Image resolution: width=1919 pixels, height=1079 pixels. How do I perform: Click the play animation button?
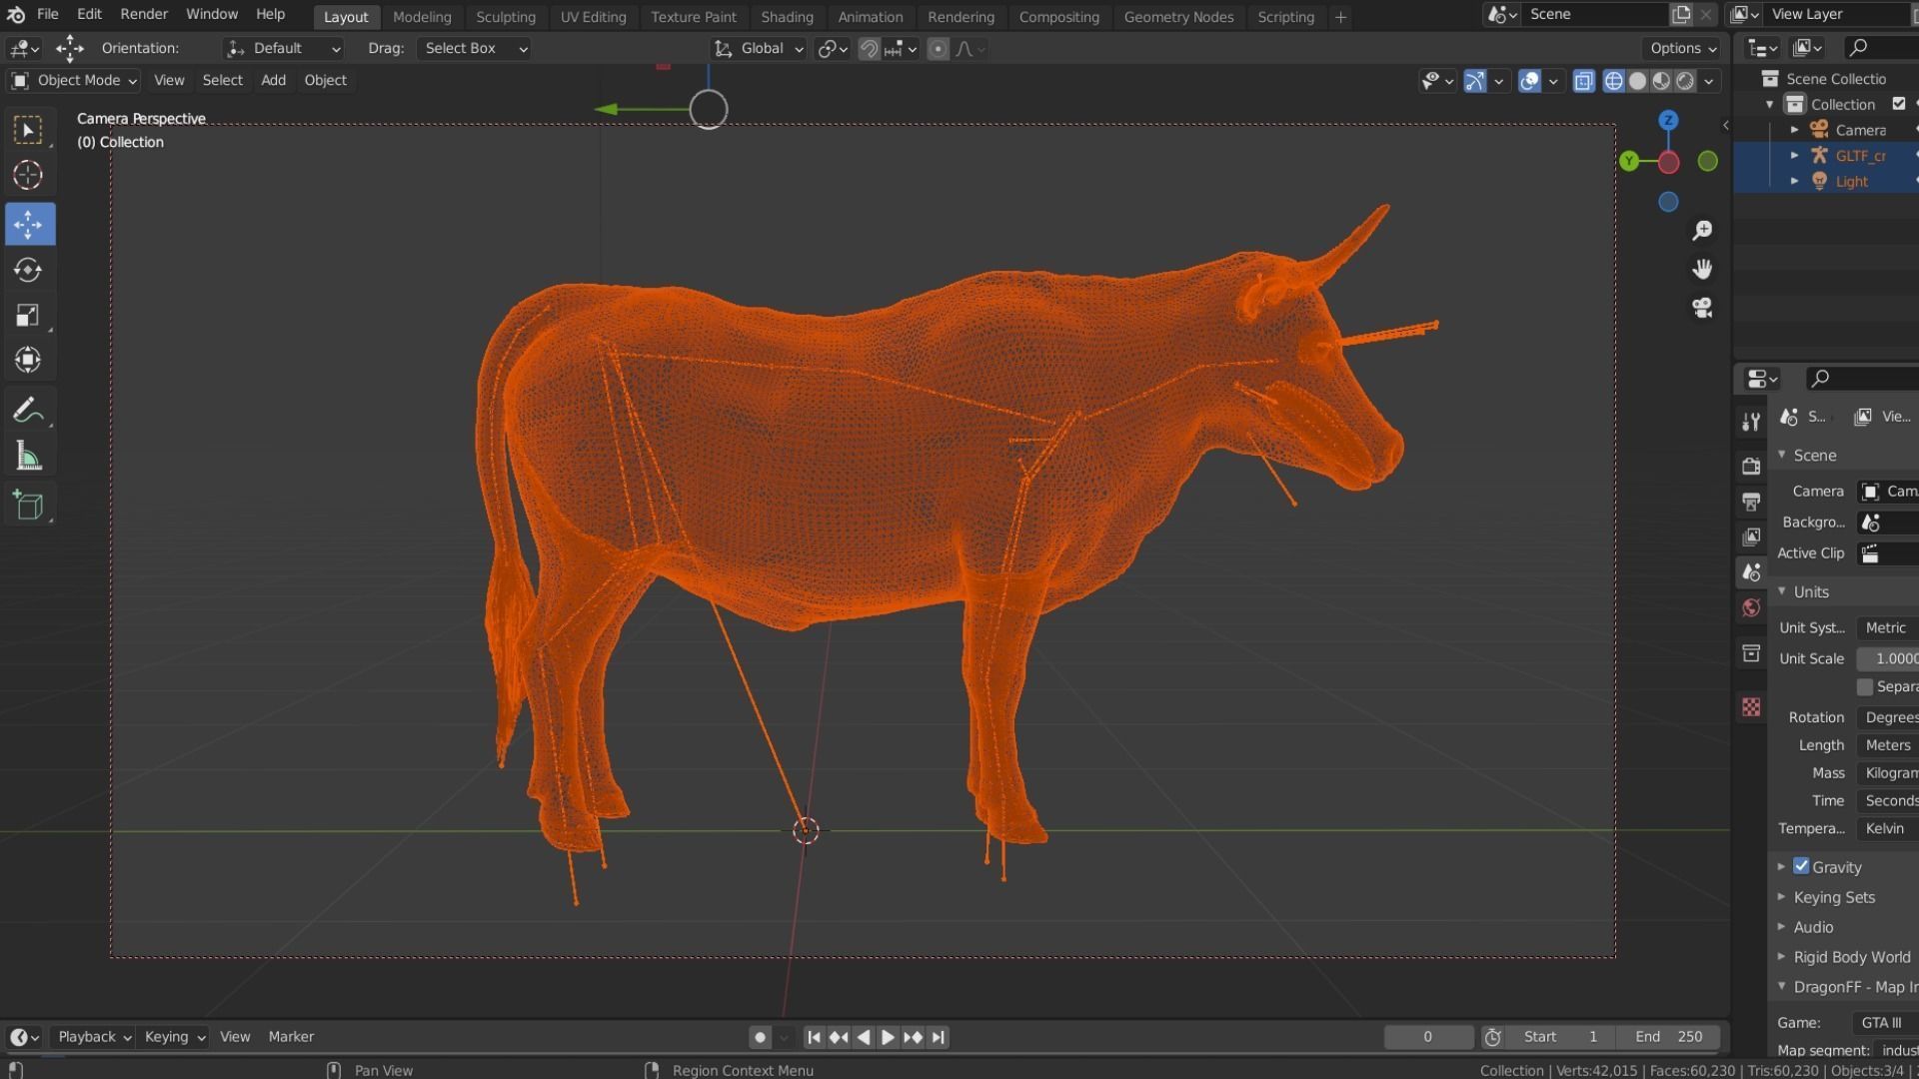[x=888, y=1037]
